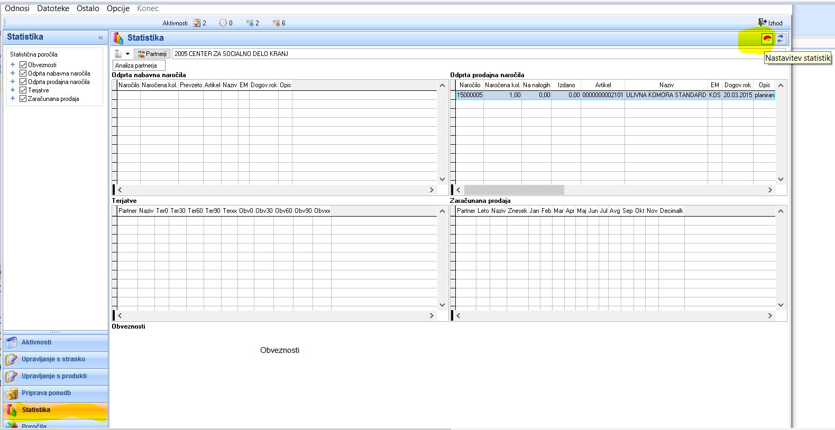Open the checklist activities icon showing 2
Viewport: 835px width, 430px height.
(x=197, y=23)
